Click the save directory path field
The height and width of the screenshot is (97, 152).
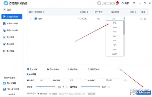pyautogui.click(x=72, y=94)
